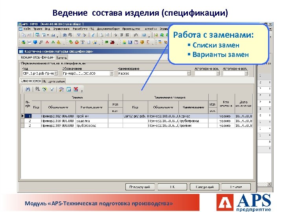This screenshot has width=283, height=212.
Task: Click the blue shield icon in second toolbar row
Action: click(x=35, y=42)
